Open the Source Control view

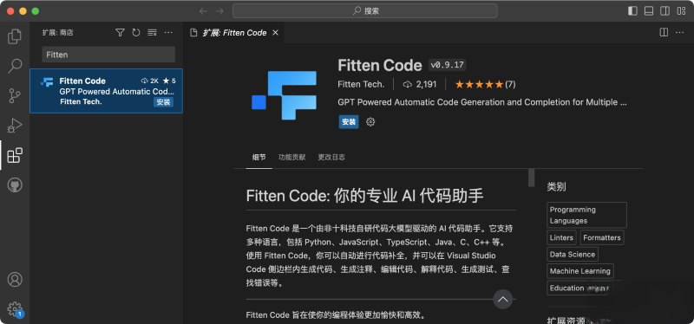(x=15, y=96)
